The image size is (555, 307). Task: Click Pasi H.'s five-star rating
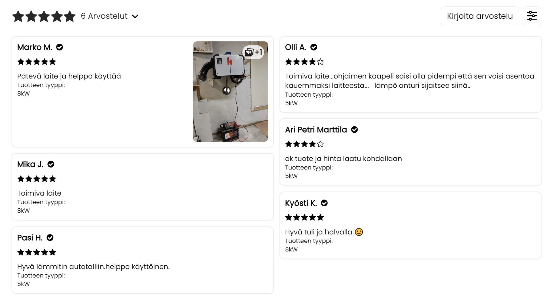37,252
